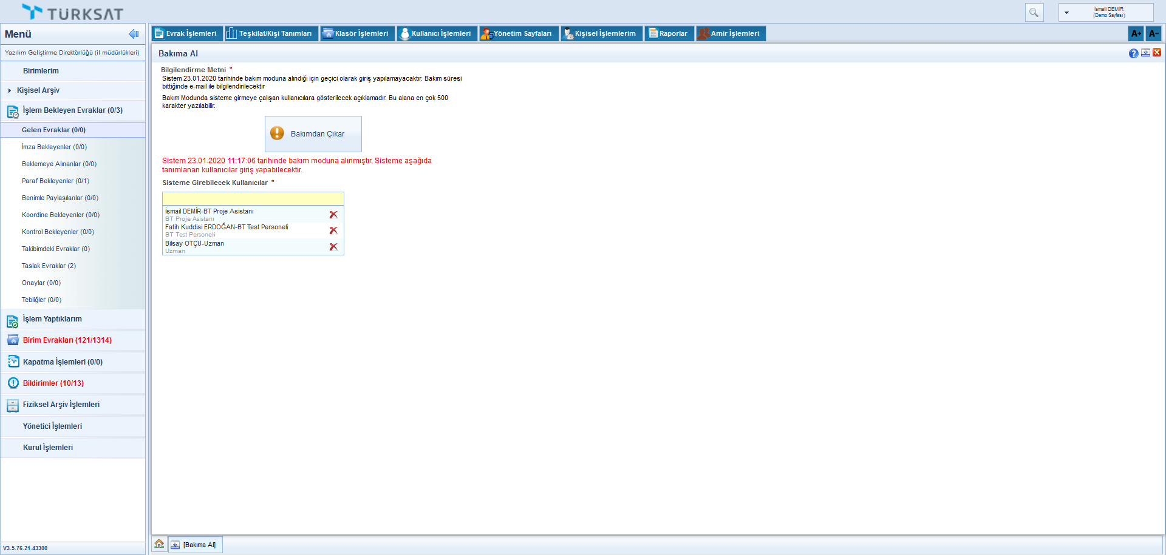This screenshot has height=555, width=1166.
Task: Increase font size with A+ icon
Action: point(1136,33)
